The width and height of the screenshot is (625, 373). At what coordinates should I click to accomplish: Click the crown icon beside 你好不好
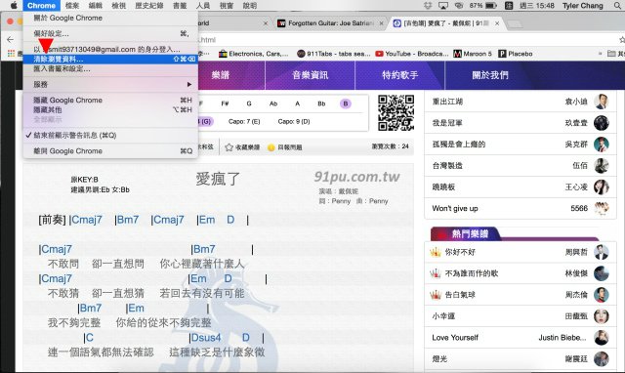point(436,252)
